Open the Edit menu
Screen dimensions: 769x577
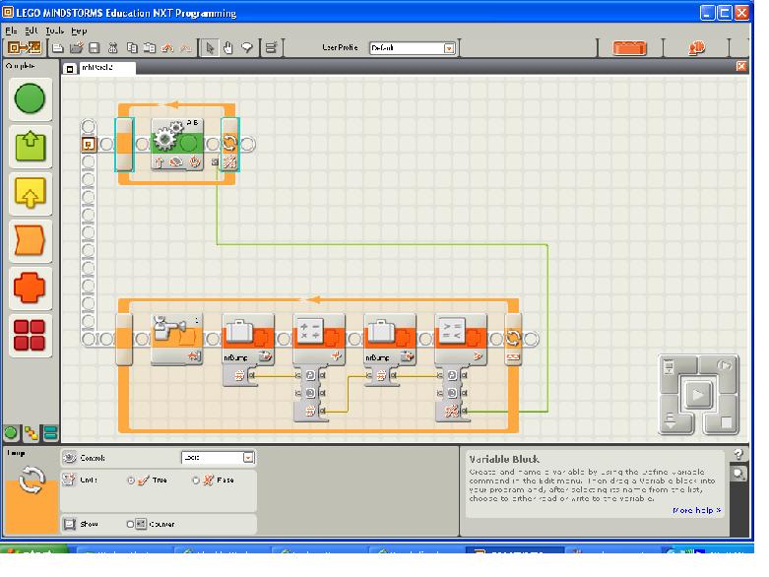click(x=32, y=31)
